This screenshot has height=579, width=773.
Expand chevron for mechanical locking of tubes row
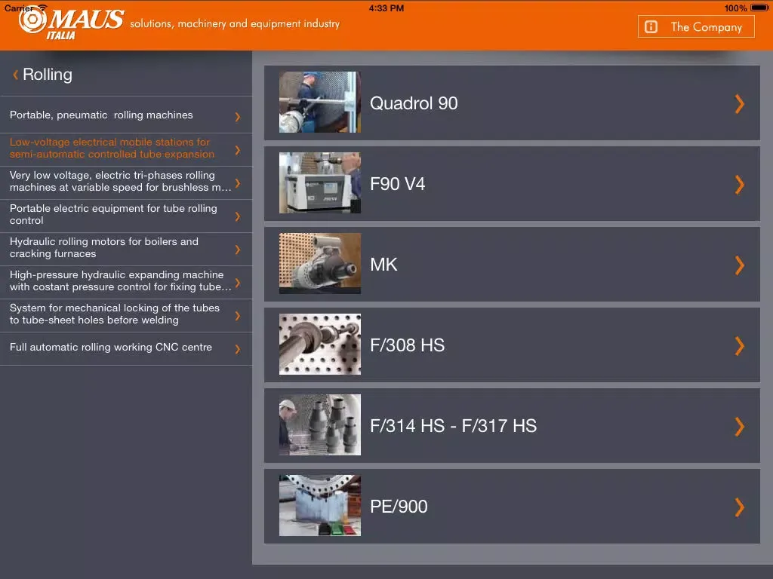tap(238, 316)
